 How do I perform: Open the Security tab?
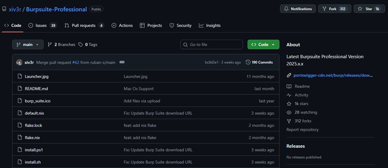[180, 25]
